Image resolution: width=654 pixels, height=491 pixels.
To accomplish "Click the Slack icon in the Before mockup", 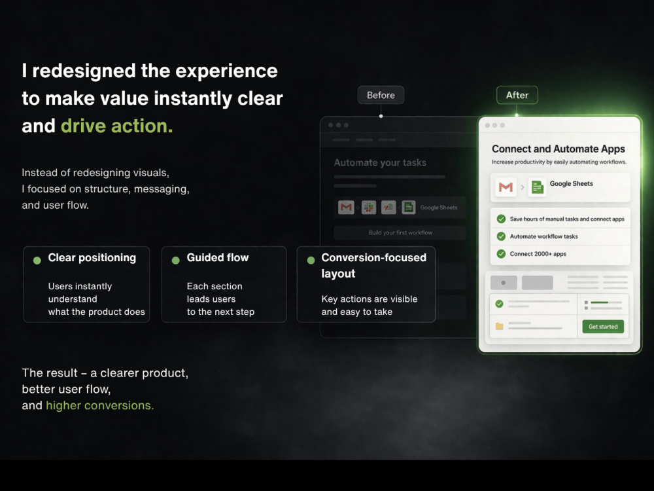I will [369, 207].
